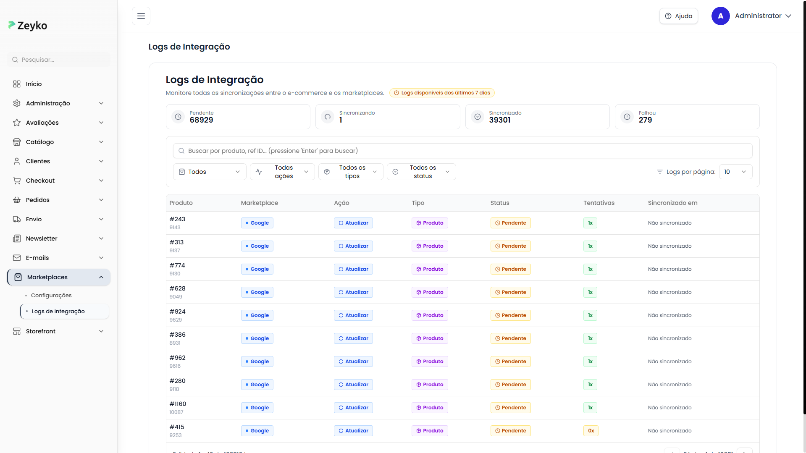Click the Ajuda help button

click(678, 16)
